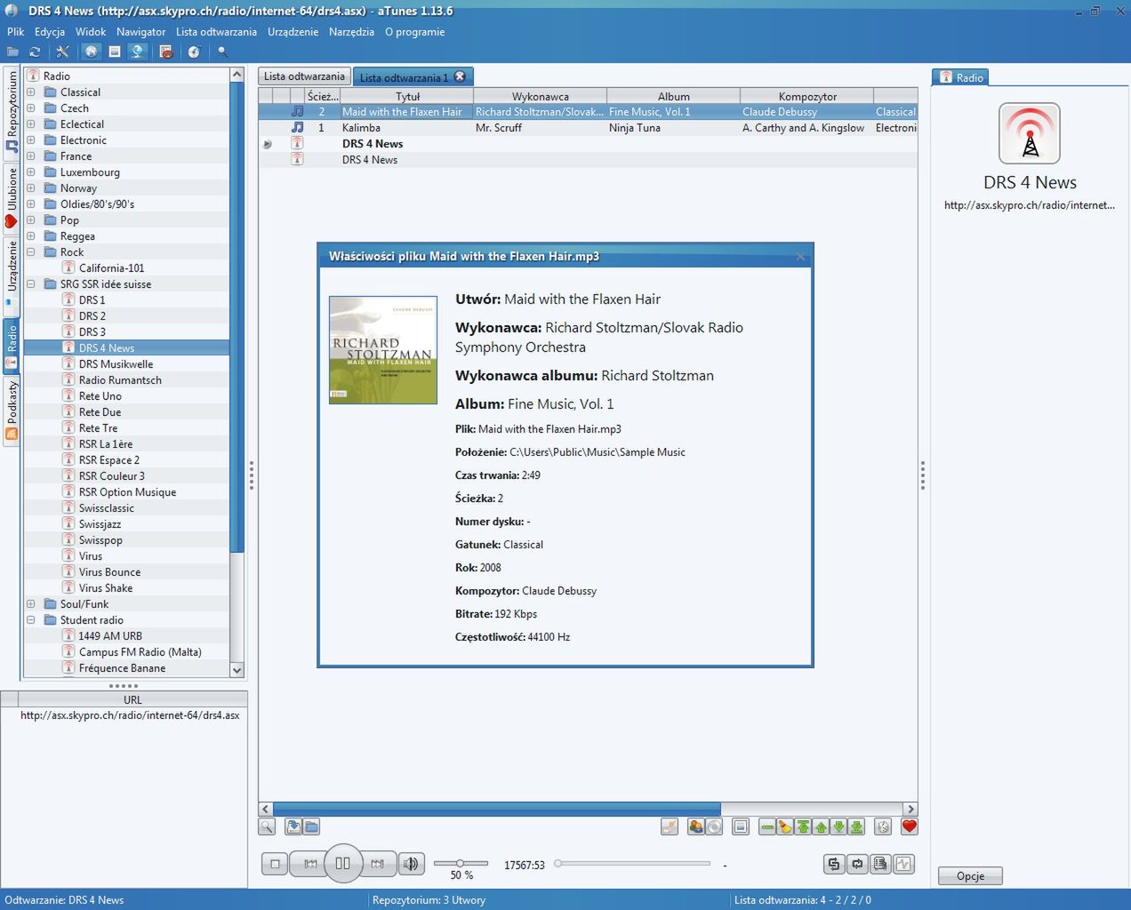Screen dimensions: 1131x910
Task: Click the Opcje button
Action: tap(970, 876)
